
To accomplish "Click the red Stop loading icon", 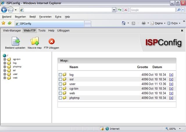I will [x=126, y=10].
